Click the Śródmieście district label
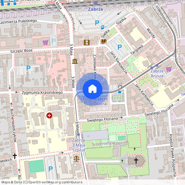Screen dimensions: 185x185 point(104,144)
